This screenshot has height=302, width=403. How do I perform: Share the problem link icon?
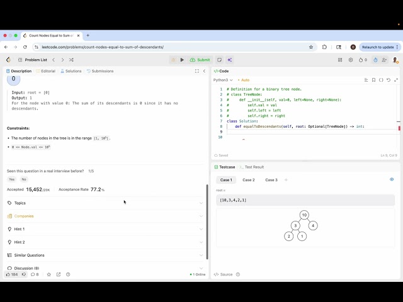[59, 274]
